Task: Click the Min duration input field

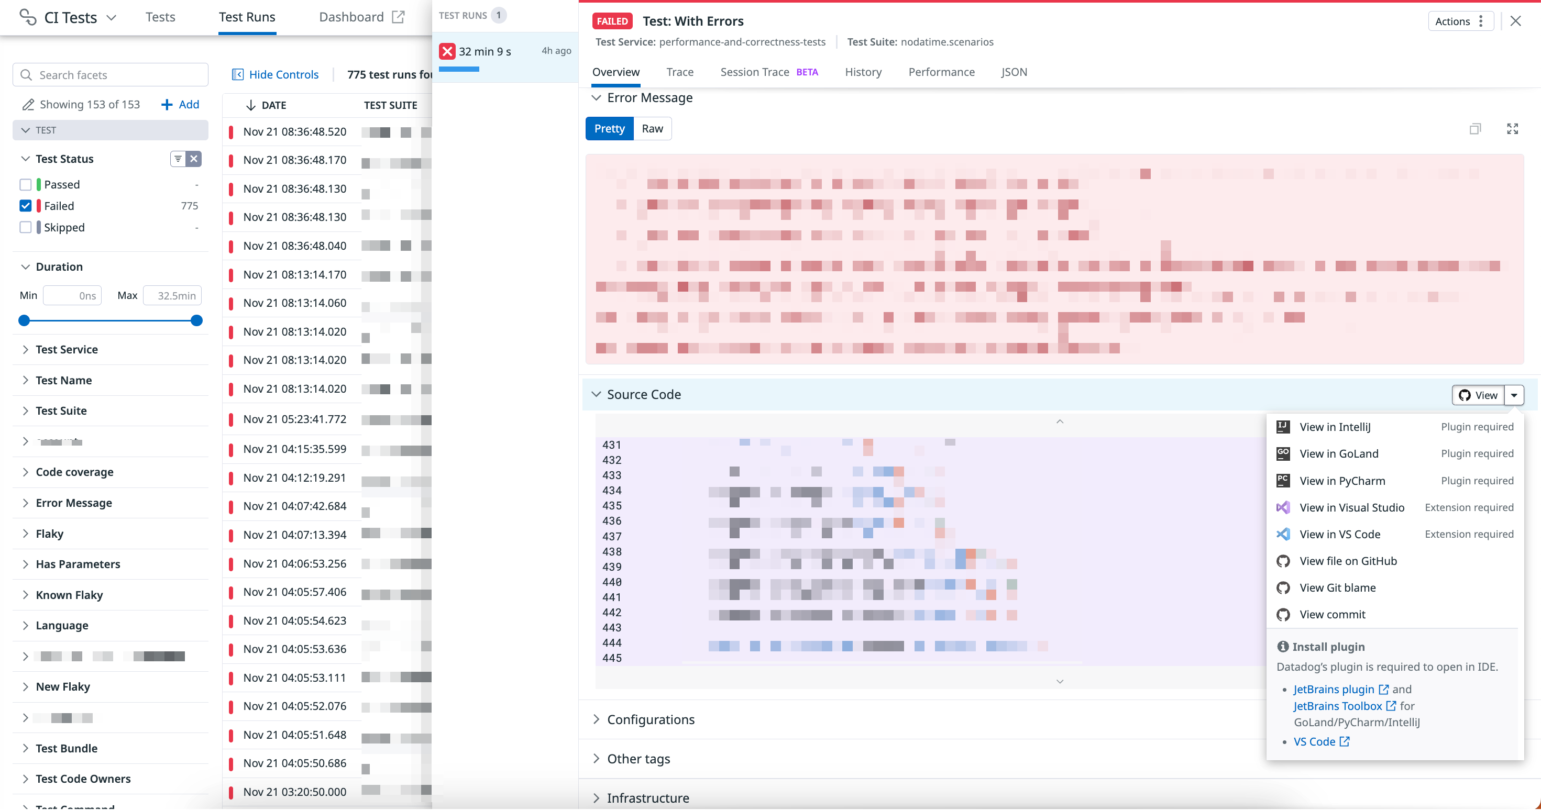Action: [72, 295]
